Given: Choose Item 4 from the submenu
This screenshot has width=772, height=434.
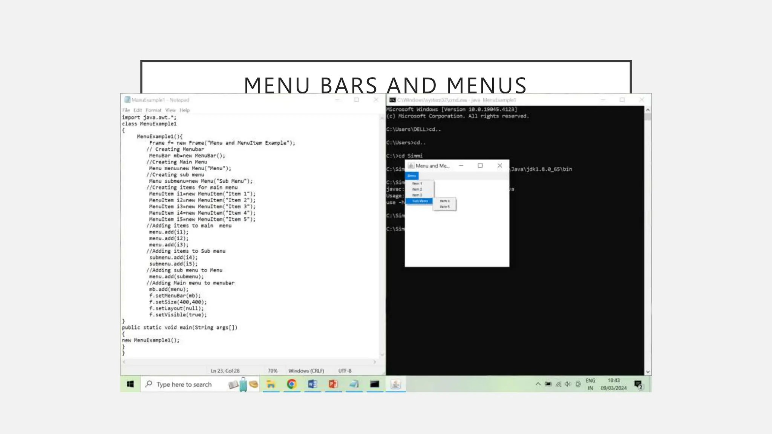Looking at the screenshot, I should pyautogui.click(x=445, y=201).
